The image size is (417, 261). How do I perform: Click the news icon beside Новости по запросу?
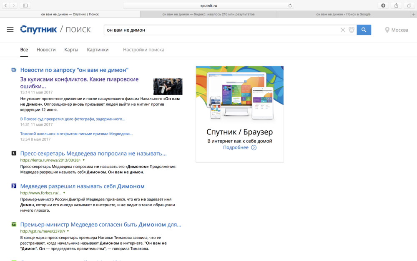point(14,70)
